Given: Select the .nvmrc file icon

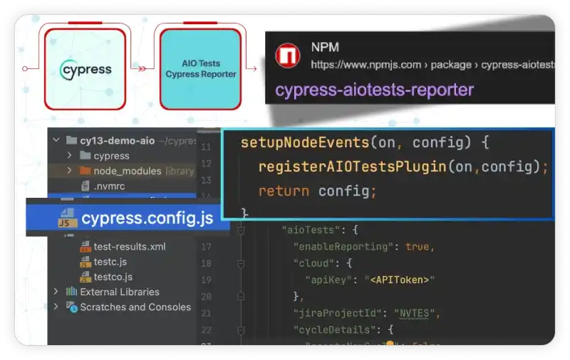Looking at the screenshot, I should (x=85, y=186).
